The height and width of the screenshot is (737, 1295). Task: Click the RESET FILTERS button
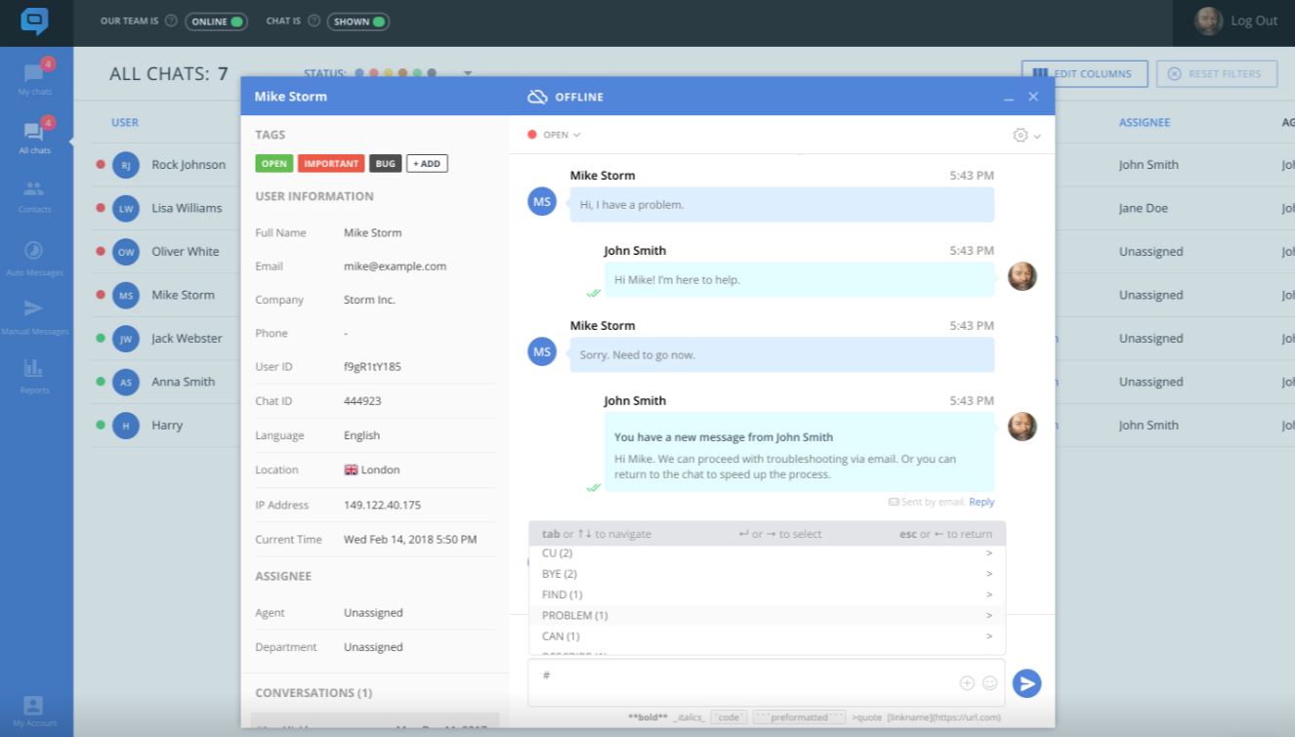[x=1217, y=73]
